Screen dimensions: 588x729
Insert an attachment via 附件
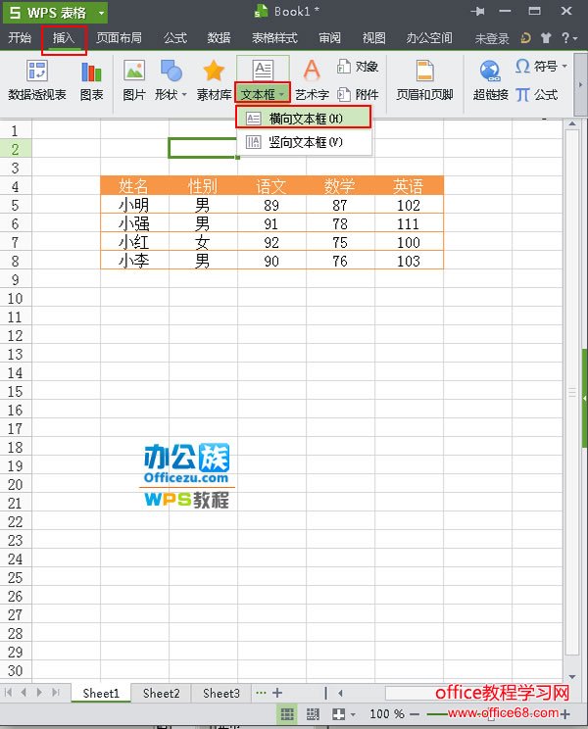[x=357, y=95]
